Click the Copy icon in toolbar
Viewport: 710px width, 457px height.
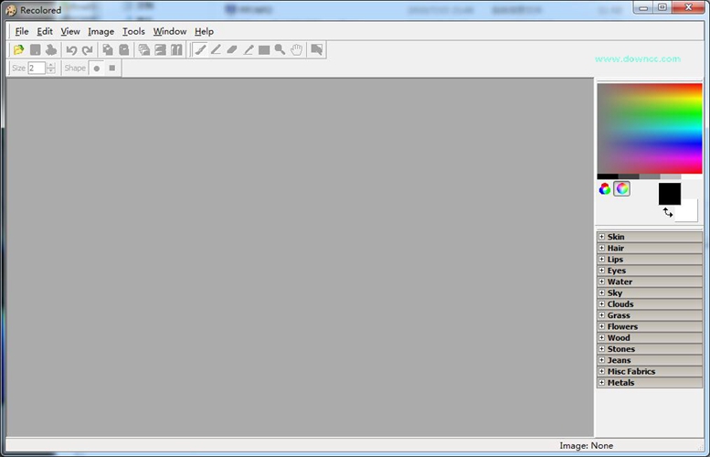pyautogui.click(x=107, y=50)
